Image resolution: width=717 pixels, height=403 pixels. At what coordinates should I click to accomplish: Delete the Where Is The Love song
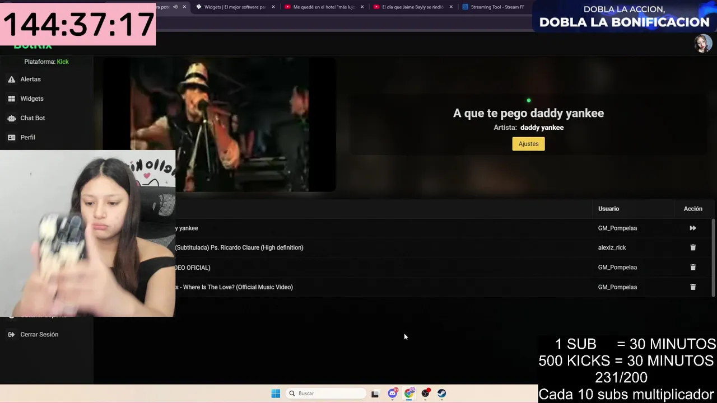pos(693,287)
